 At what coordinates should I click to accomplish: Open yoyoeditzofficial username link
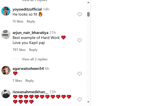pos(27,9)
